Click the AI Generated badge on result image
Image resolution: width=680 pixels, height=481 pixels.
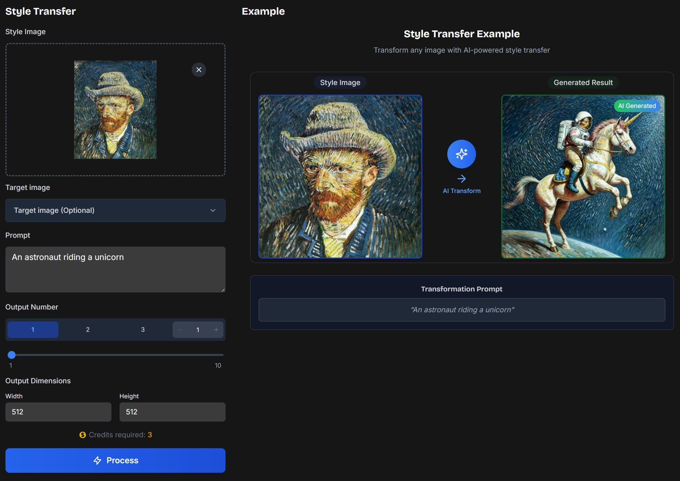(x=637, y=106)
